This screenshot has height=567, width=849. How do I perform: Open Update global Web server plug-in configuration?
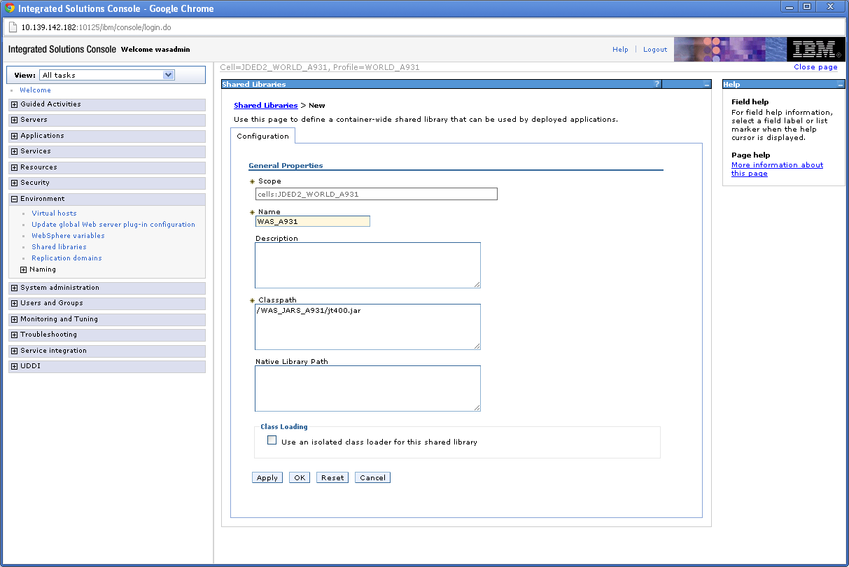coord(113,225)
